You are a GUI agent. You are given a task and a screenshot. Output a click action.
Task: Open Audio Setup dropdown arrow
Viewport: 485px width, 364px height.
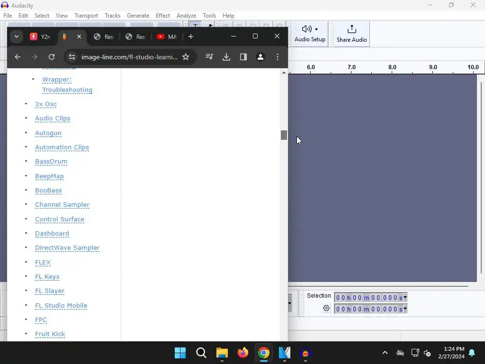[x=316, y=29]
